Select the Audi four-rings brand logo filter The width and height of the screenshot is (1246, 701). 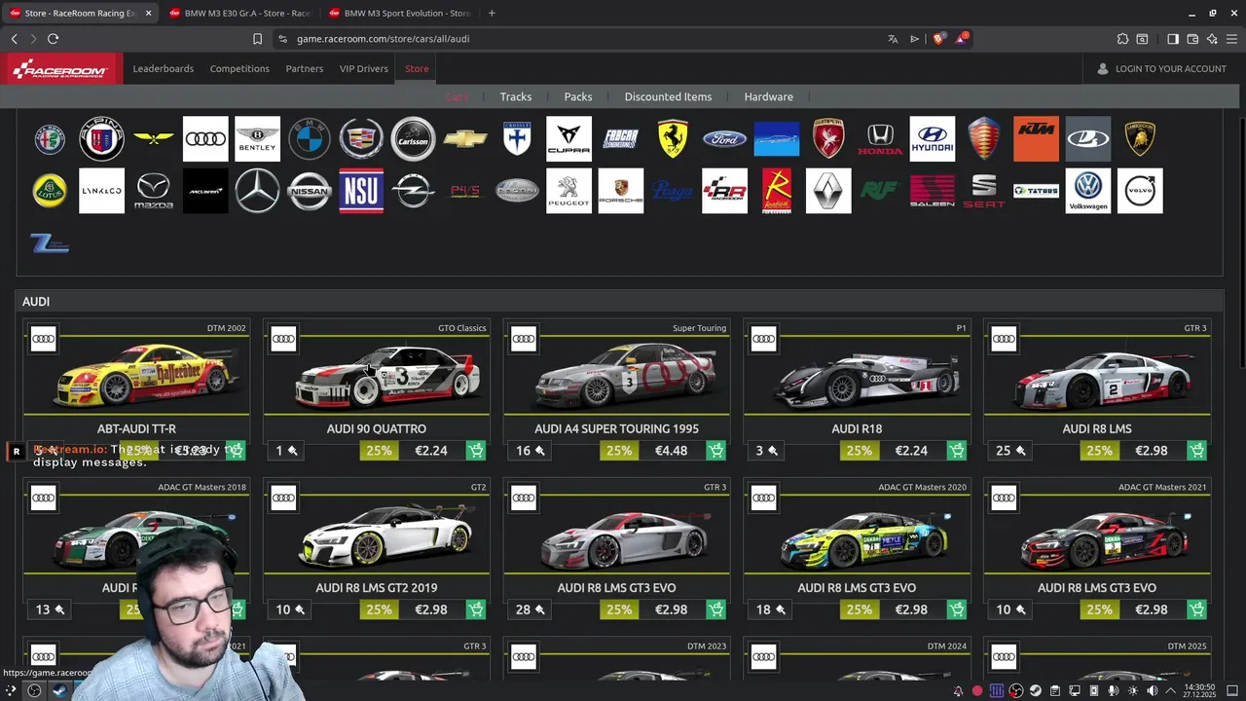205,139
